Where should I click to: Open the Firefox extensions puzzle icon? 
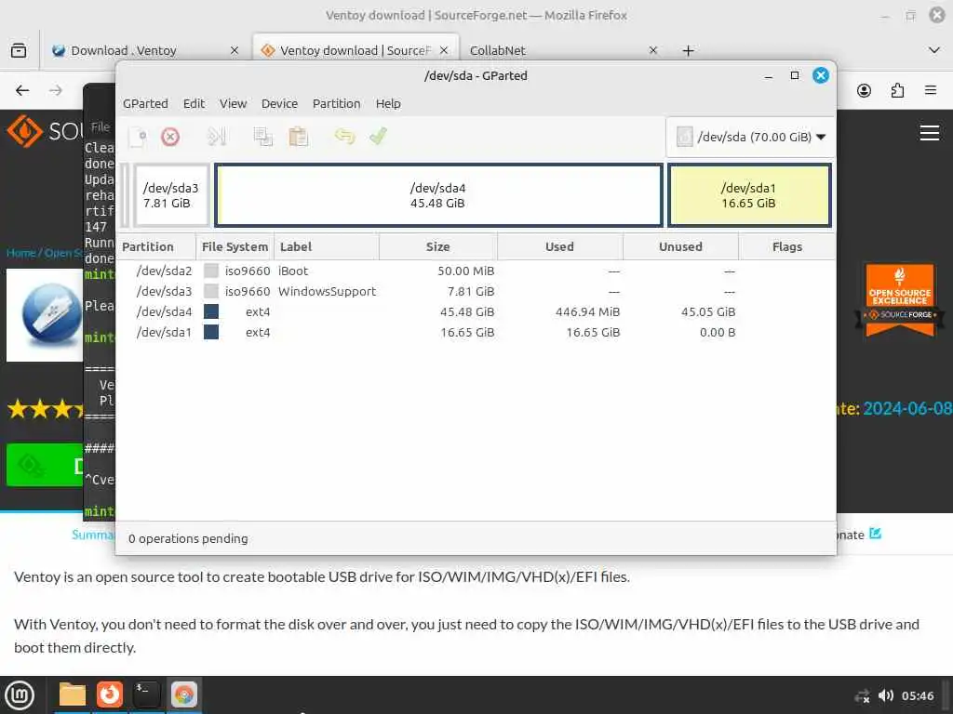(x=897, y=90)
